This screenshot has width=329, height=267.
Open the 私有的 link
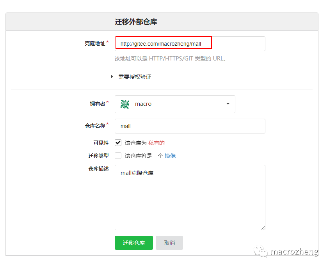156,142
